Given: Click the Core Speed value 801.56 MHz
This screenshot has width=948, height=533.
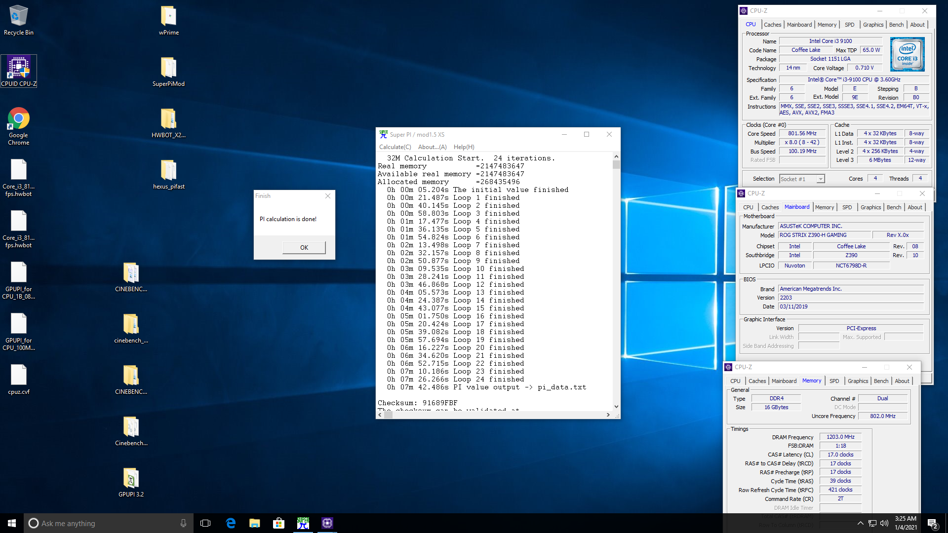Looking at the screenshot, I should (802, 133).
